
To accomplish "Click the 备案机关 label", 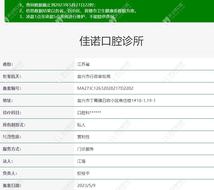I will [x=12, y=76].
